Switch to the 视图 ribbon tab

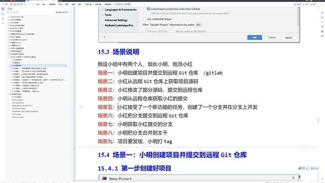73,5
